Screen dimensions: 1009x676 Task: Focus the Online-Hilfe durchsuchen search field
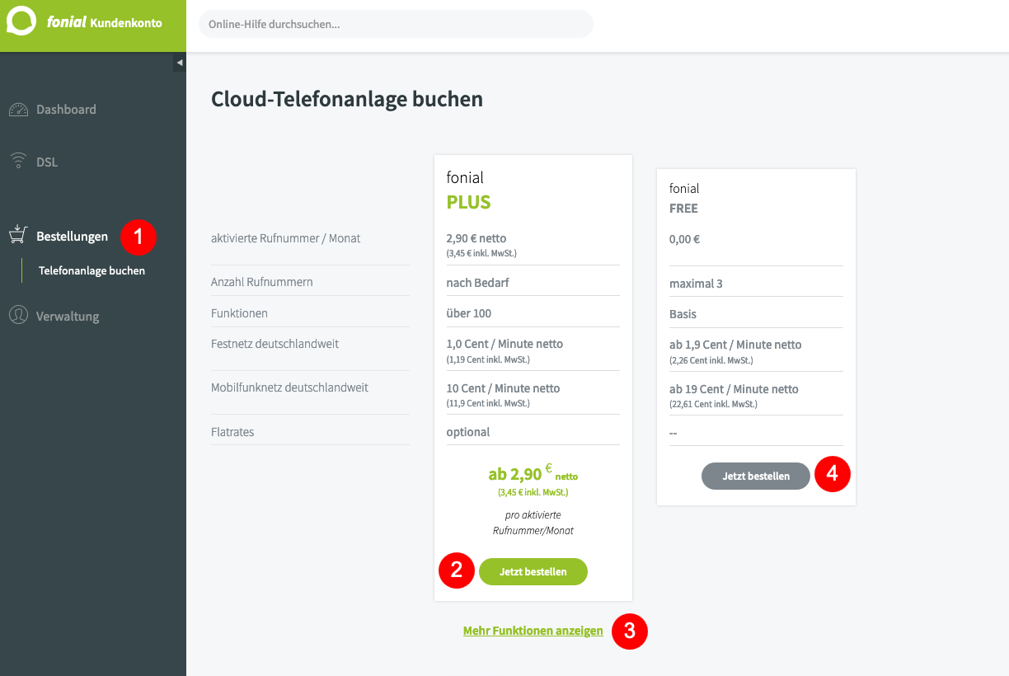tap(396, 24)
